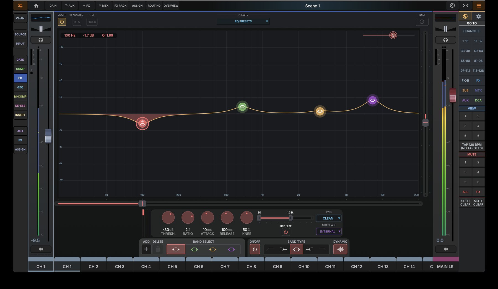Viewport: 498px width, 289px height.
Task: Click the frequency slider handle below graph
Action: (142, 204)
